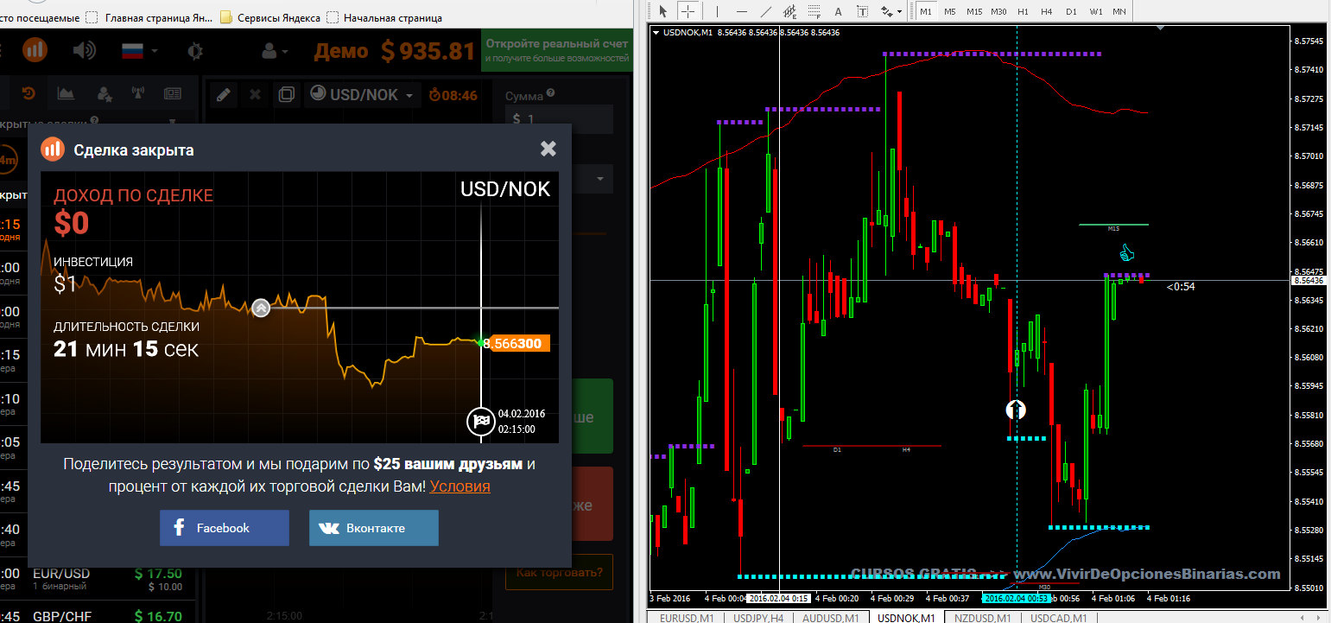1331x623 pixels.
Task: Open the signals broadcast tower icon
Action: [x=137, y=93]
